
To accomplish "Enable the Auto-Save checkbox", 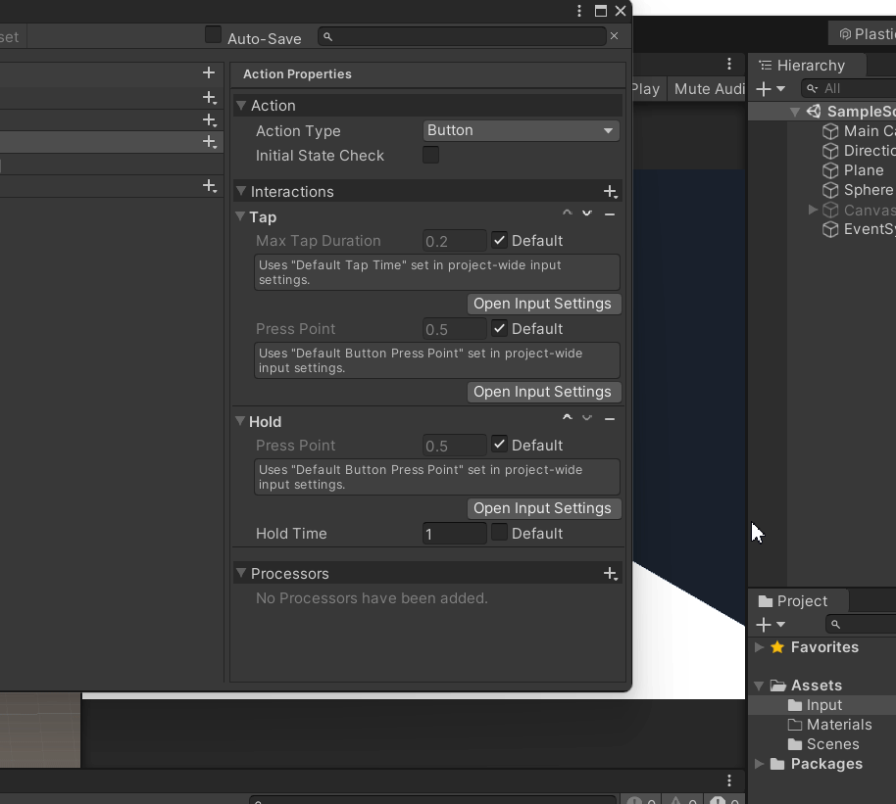I will (x=213, y=35).
